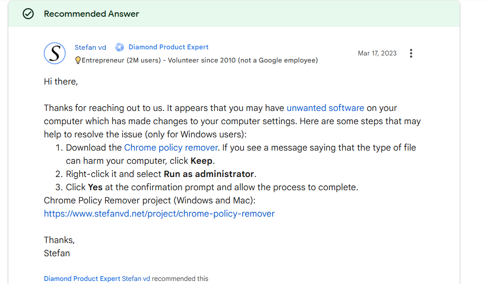The width and height of the screenshot is (487, 284).
Task: Click the Hi there, greeting line
Action: point(61,81)
